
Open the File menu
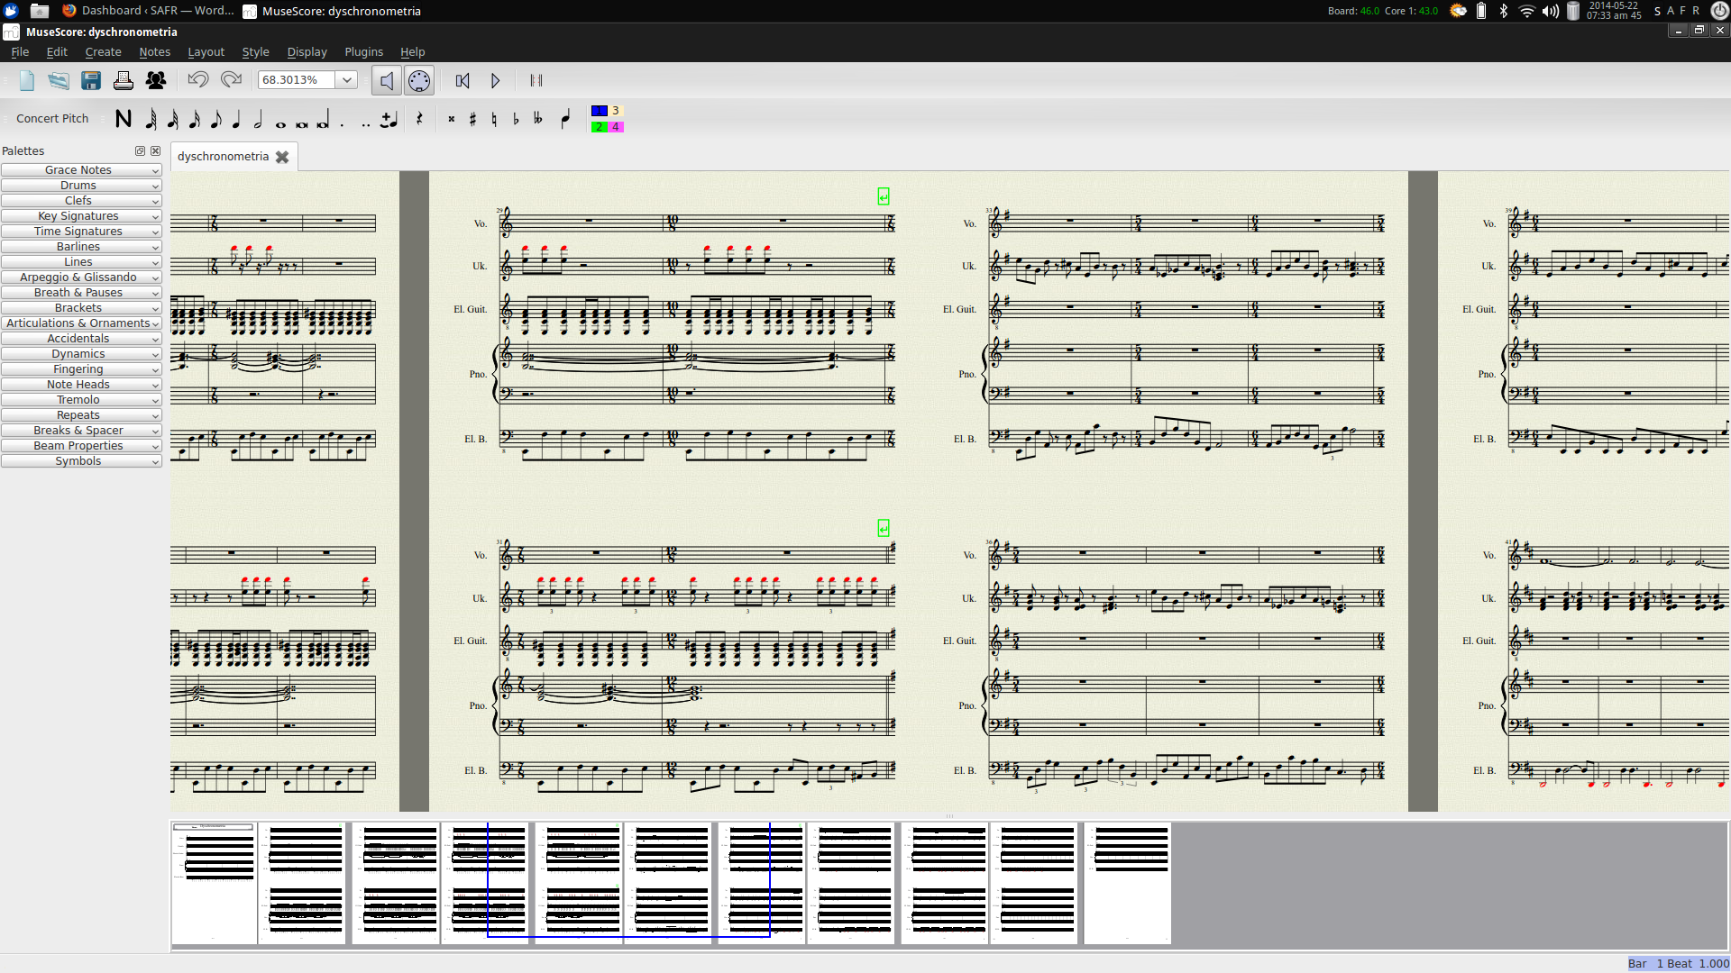[20, 52]
